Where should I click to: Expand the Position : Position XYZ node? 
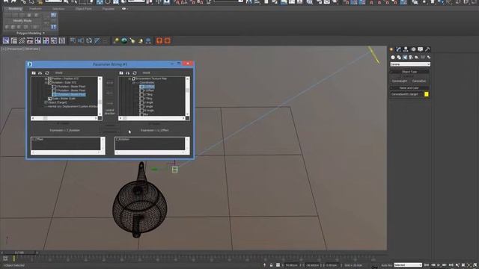46,78
